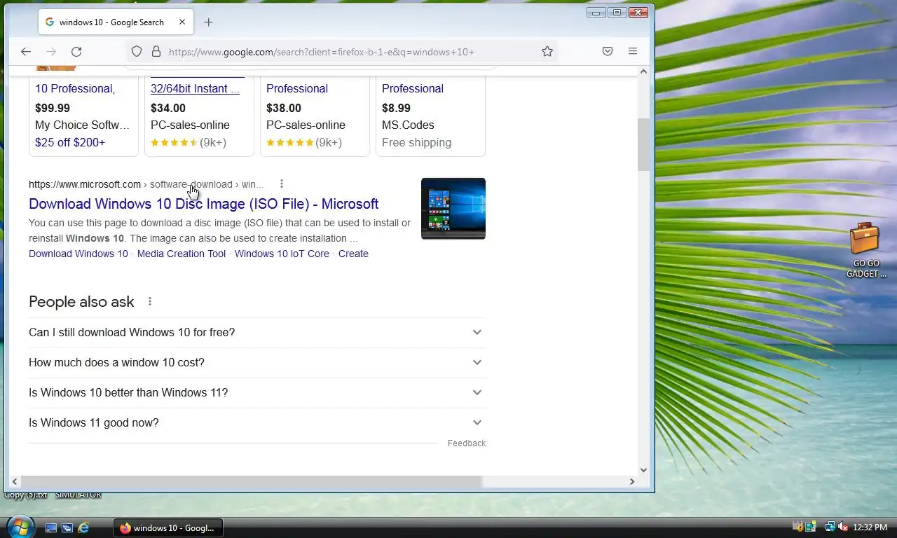Open the Pocket save icon
This screenshot has height=538, width=897.
(x=608, y=51)
